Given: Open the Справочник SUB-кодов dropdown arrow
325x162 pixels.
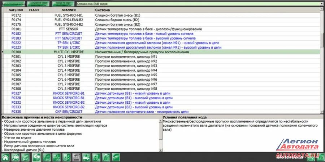Looking at the screenshot, I should tap(322, 4).
